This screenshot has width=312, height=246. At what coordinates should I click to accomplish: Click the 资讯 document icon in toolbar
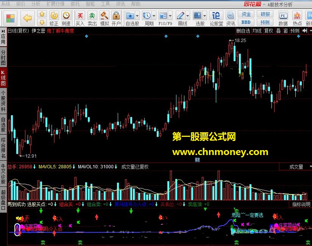(231, 18)
